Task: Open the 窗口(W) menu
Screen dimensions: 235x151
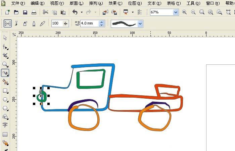Action: point(213,3)
